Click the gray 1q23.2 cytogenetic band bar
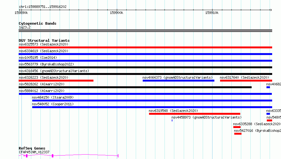281x159 pixels. [145, 31]
